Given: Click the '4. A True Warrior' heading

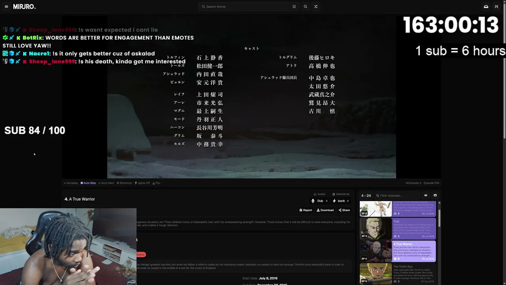Looking at the screenshot, I should click(x=79, y=199).
